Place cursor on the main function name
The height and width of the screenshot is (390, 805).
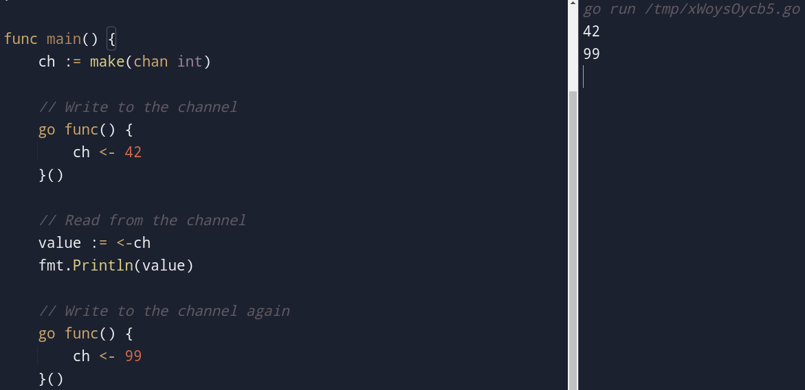pyautogui.click(x=64, y=39)
